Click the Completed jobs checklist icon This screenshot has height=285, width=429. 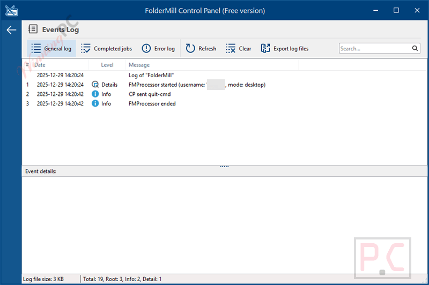tap(86, 48)
